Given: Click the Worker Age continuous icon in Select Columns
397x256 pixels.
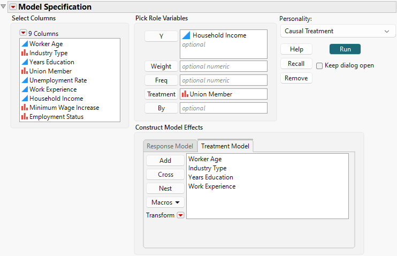Looking at the screenshot, I should 25,43.
